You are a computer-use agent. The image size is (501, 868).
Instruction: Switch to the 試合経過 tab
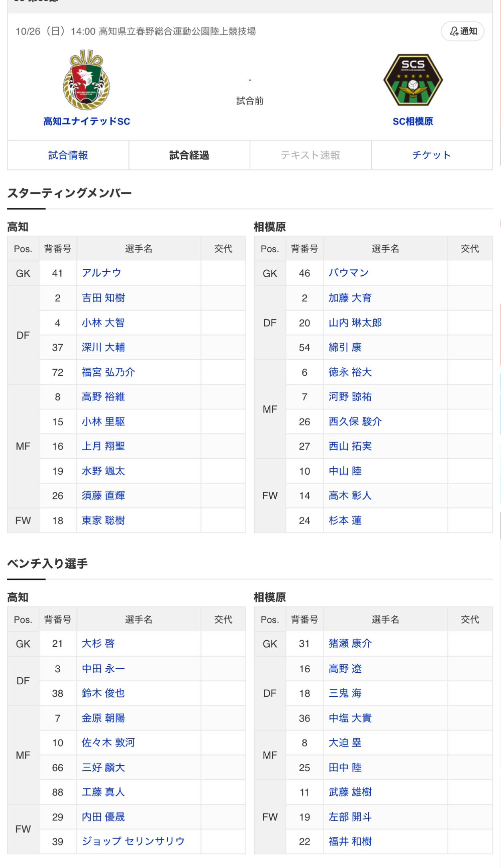point(189,155)
